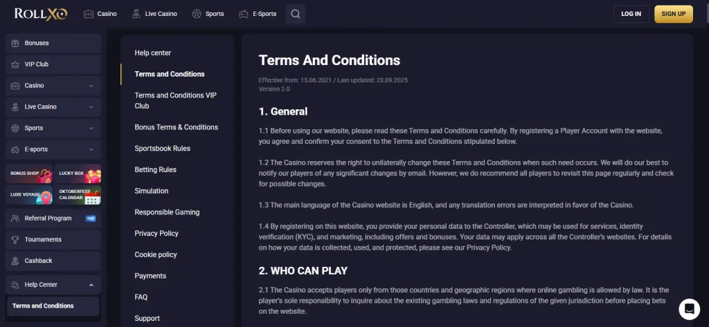
Task: Expand the Casino sidebar submenu chevron
Action: pyautogui.click(x=91, y=86)
